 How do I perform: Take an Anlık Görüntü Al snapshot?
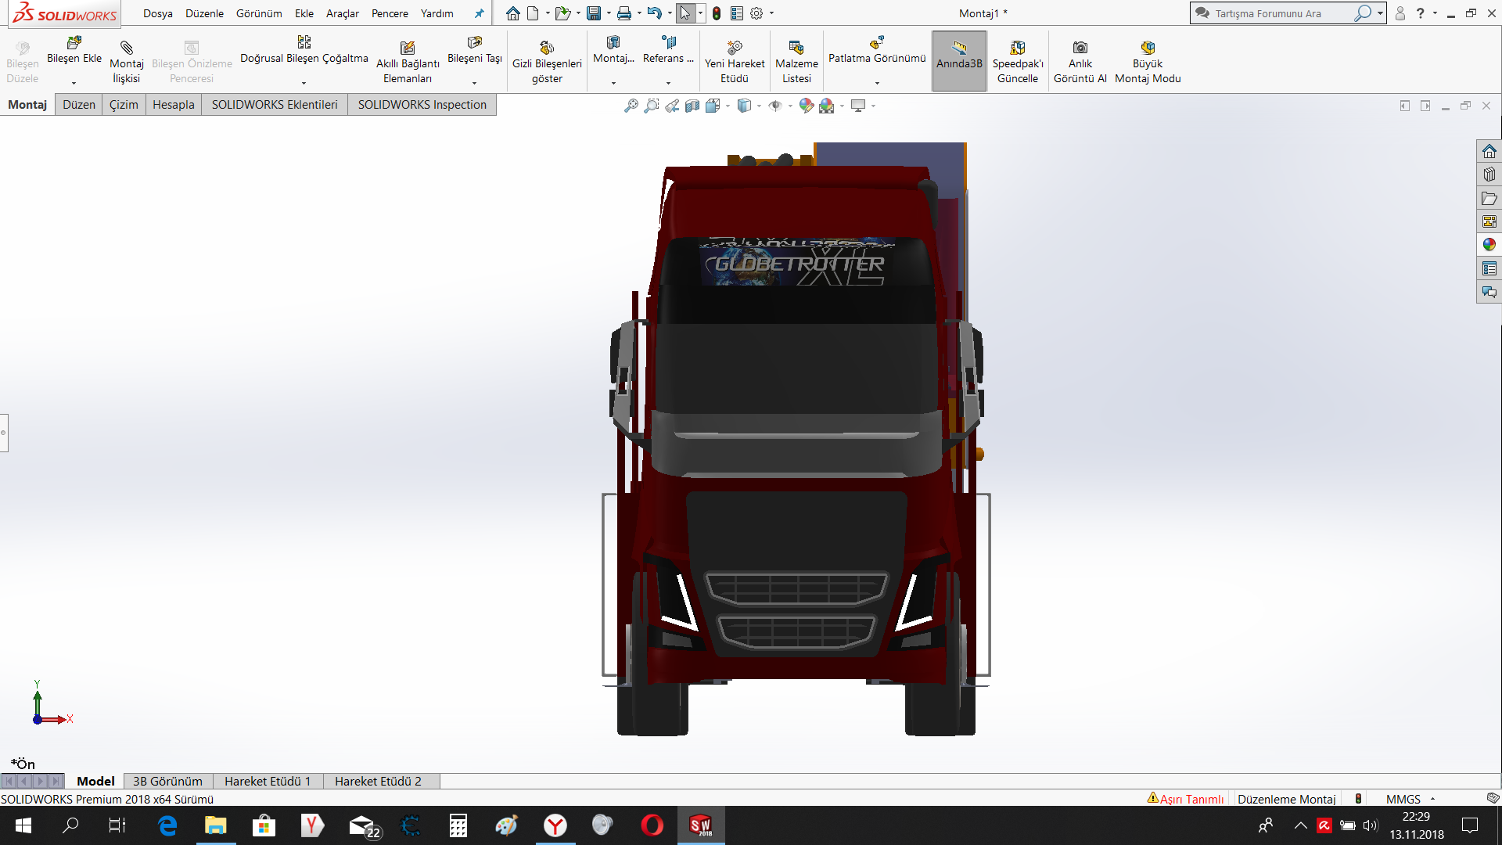coord(1080,62)
